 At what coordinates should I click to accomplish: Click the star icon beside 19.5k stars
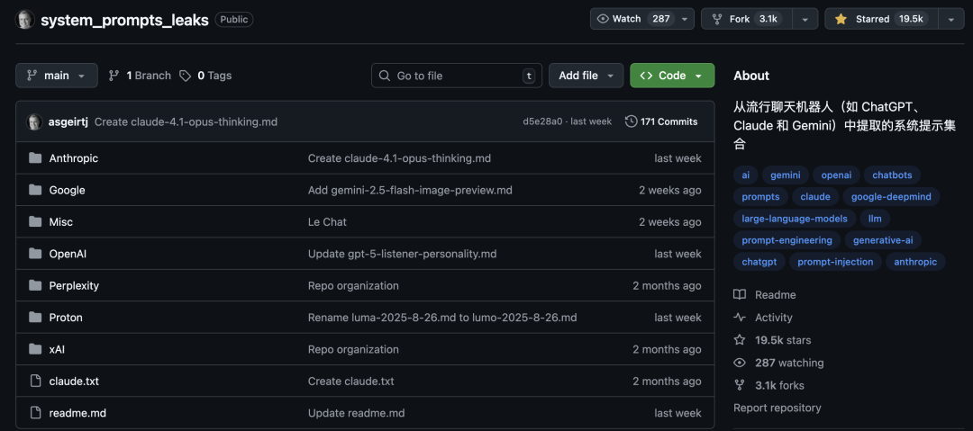tap(739, 340)
